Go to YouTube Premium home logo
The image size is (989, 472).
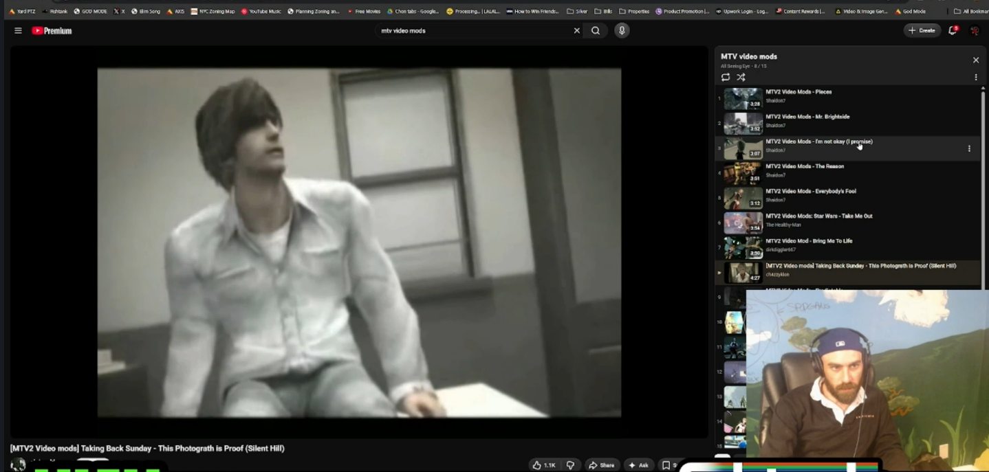click(52, 30)
